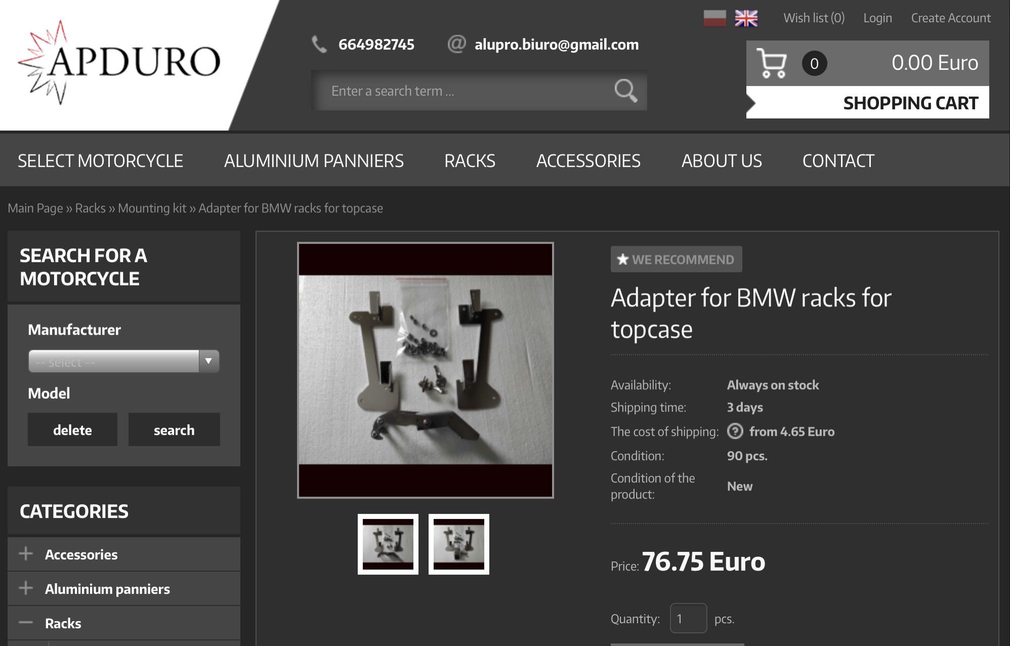
Task: Click the Shopping Cart button
Action: (868, 103)
